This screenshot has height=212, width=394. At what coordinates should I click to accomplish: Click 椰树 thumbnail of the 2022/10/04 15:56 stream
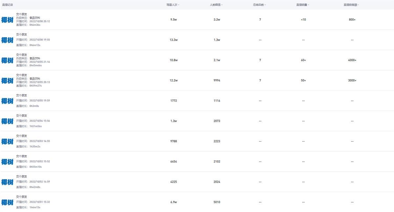(x=7, y=121)
